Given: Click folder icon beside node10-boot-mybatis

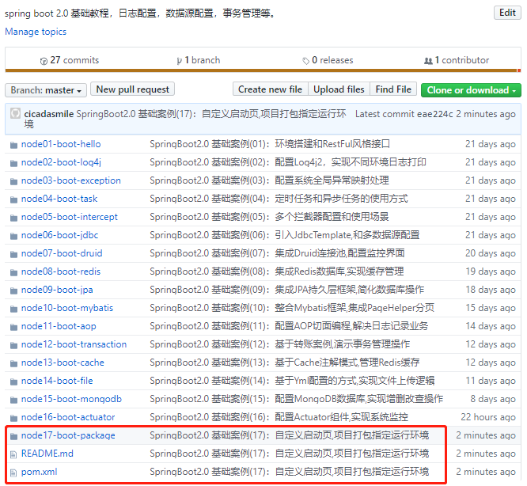Looking at the screenshot, I should 13,309.
